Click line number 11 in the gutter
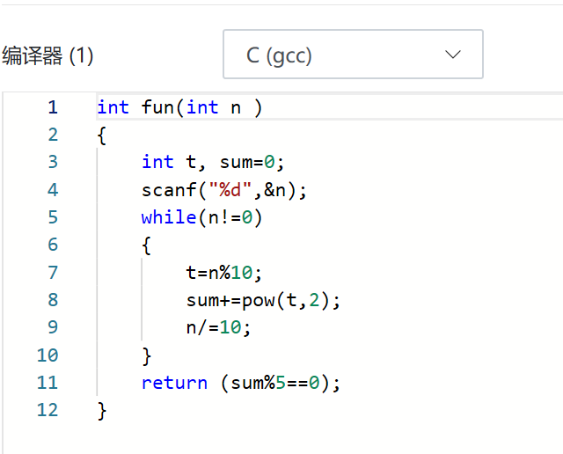Image resolution: width=563 pixels, height=454 pixels. pyautogui.click(x=47, y=383)
